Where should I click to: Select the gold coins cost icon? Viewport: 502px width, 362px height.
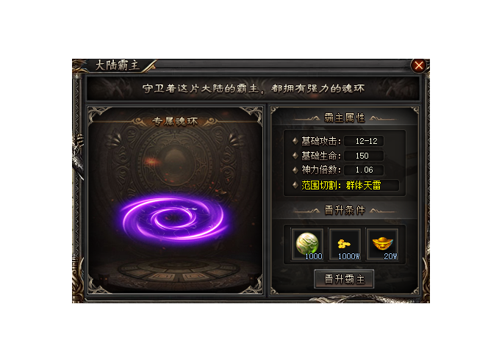pos(345,245)
